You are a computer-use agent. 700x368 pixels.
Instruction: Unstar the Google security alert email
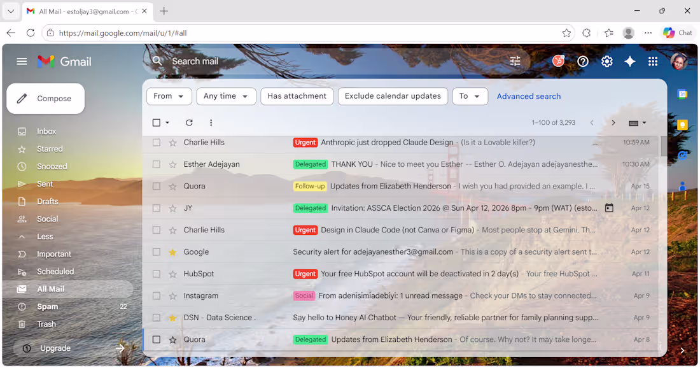(172, 252)
